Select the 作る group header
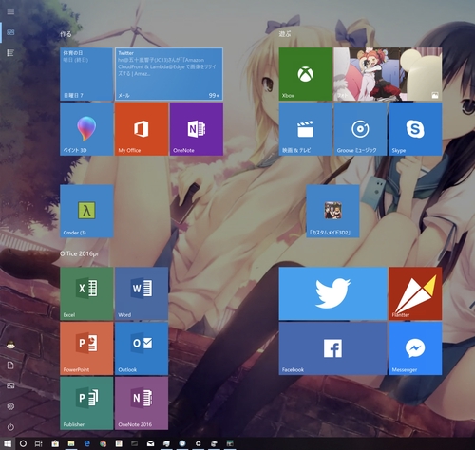Screen dimensions: 475x450 pos(66,34)
